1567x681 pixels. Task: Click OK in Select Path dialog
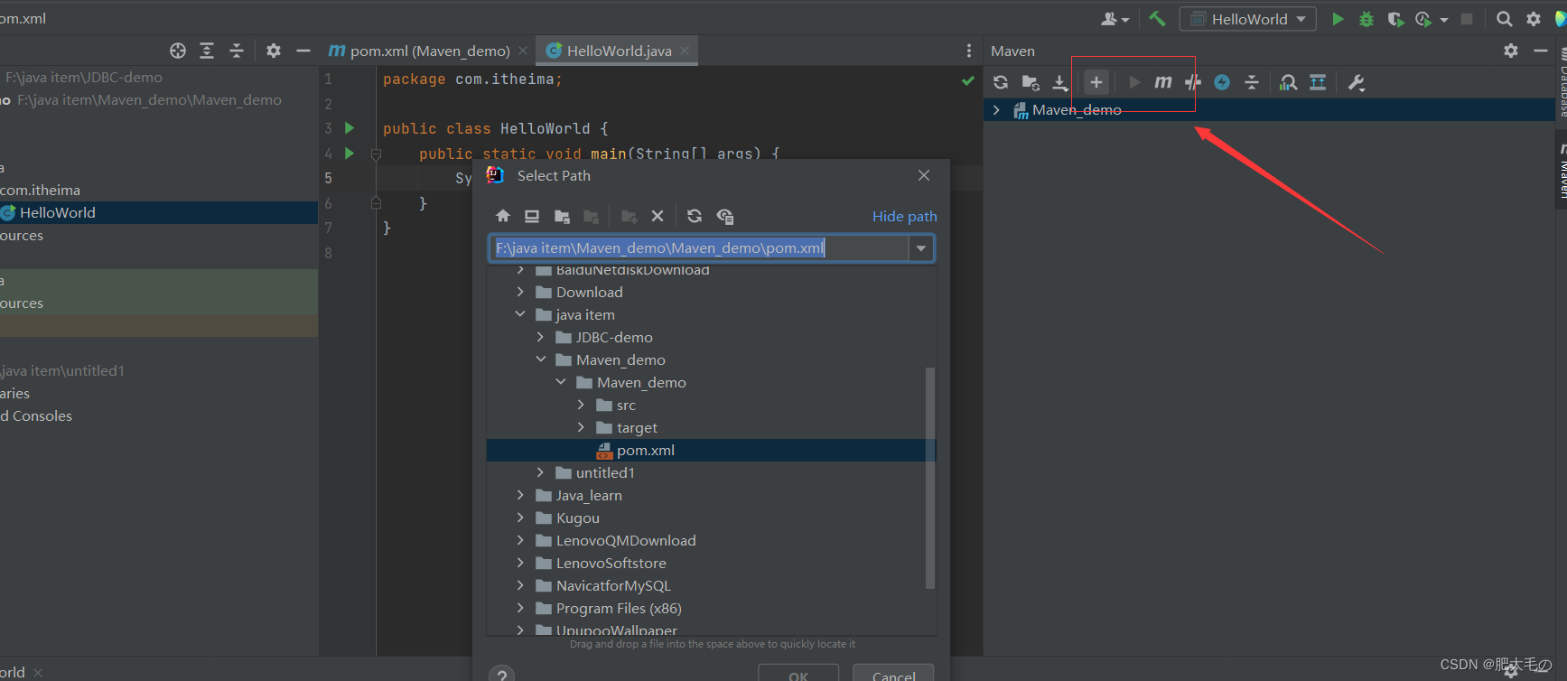point(798,675)
